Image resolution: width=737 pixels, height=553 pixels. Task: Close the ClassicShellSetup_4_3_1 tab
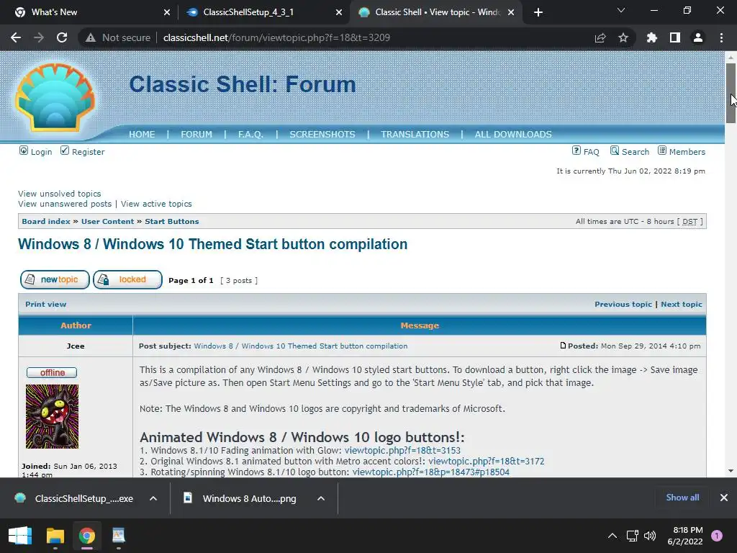(x=339, y=12)
